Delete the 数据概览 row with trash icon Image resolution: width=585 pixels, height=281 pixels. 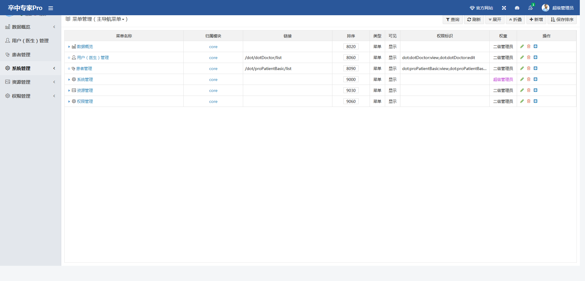(x=529, y=46)
